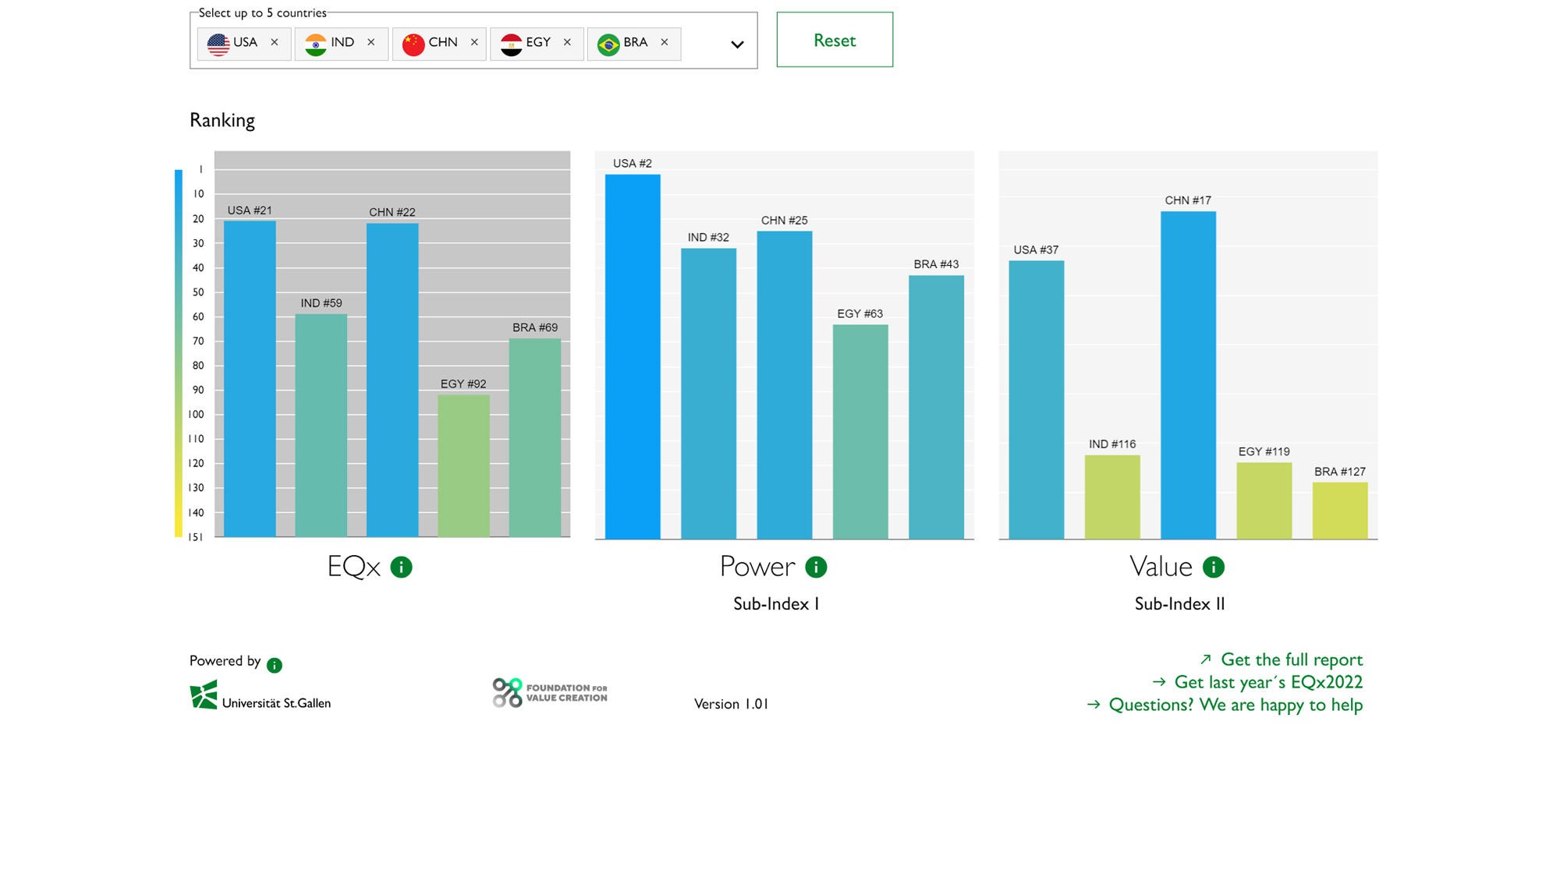Remove BRA from selected countries
1560x877 pixels.
(665, 43)
